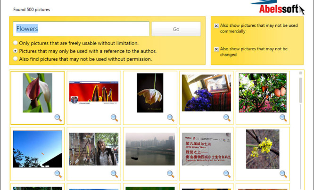Viewport: 314px width, 190px height.
Task: Select the smiling woman photo thumbnail
Action: pos(94,149)
